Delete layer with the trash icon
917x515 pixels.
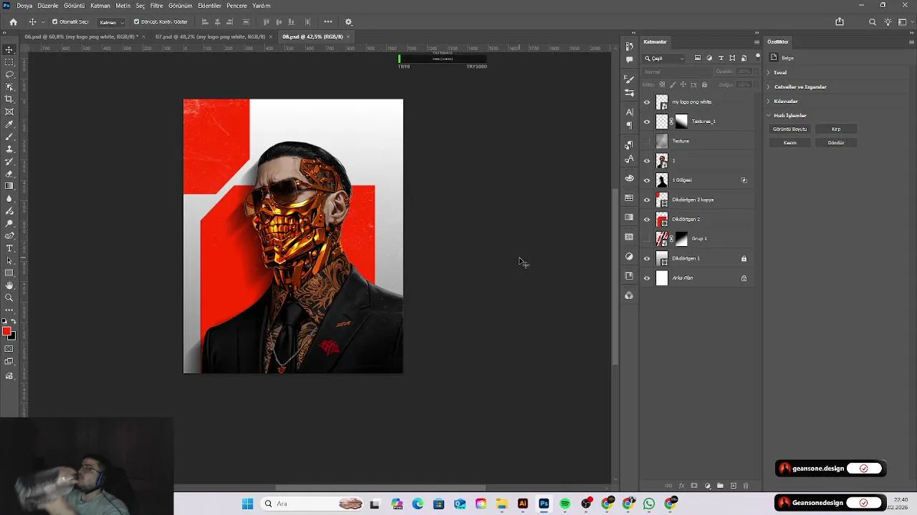coord(745,486)
